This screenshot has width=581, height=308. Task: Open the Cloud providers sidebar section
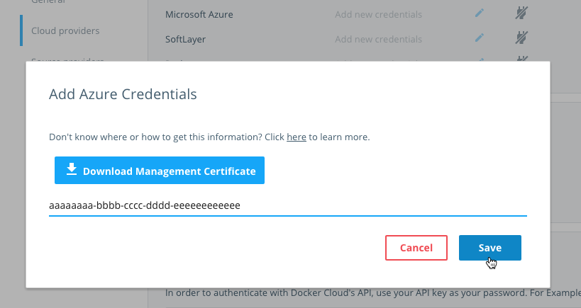tap(65, 30)
